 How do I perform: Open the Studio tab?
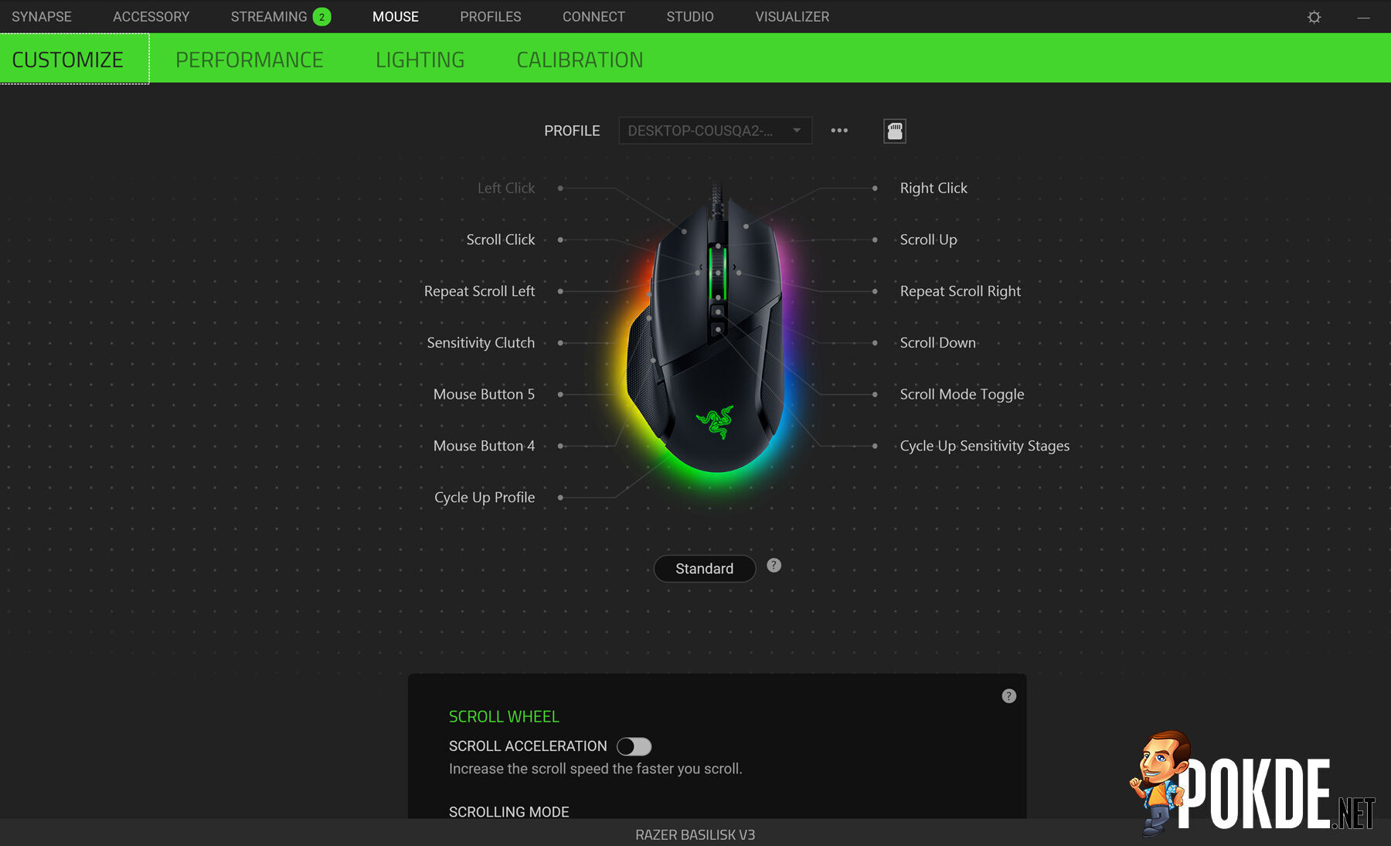(x=690, y=17)
